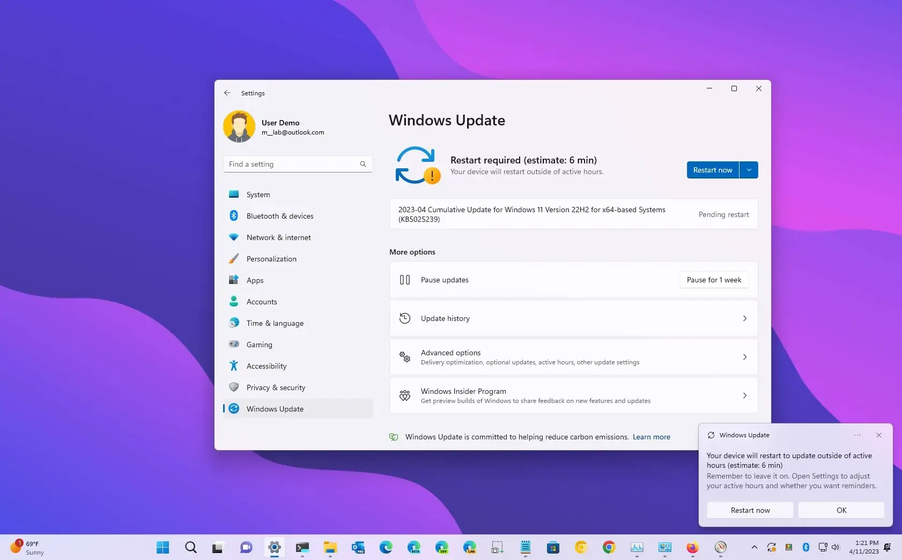Launch Firefox from the taskbar
Image resolution: width=902 pixels, height=560 pixels.
[692, 547]
